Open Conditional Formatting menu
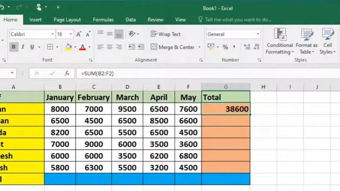This screenshot has height=191, width=340. click(279, 41)
